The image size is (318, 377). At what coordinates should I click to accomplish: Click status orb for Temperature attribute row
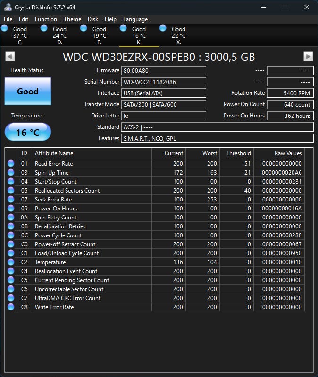click(11, 262)
